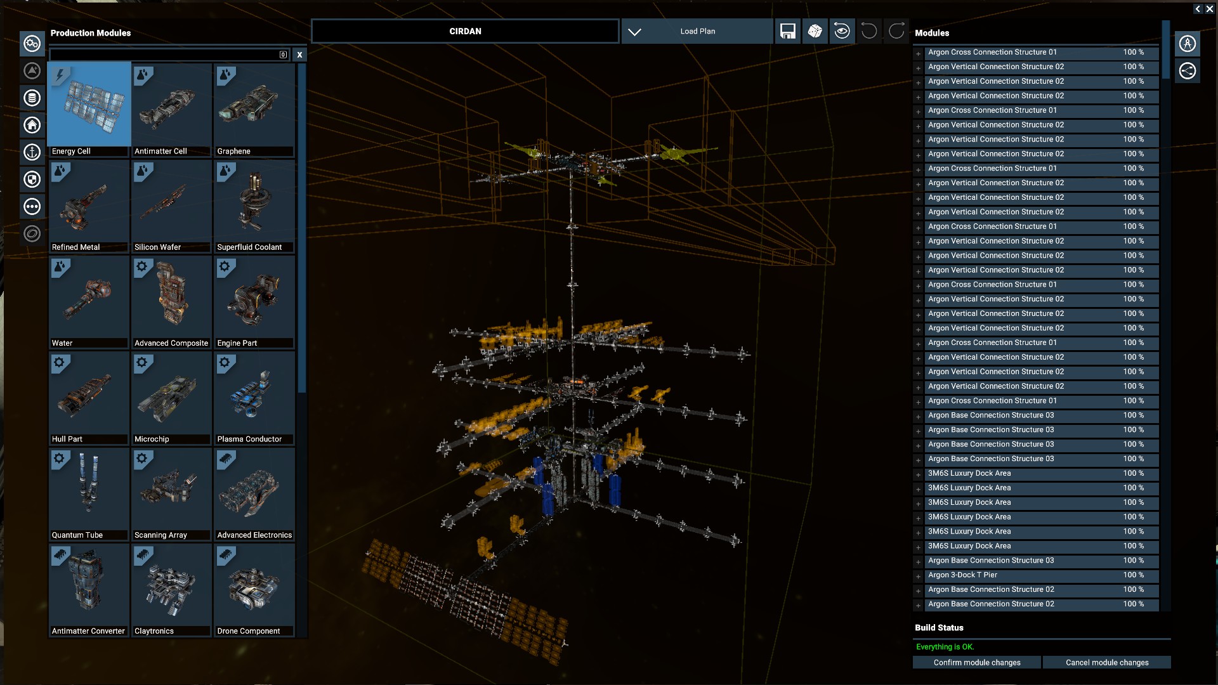
Task: Click Confirm module changes
Action: (976, 662)
